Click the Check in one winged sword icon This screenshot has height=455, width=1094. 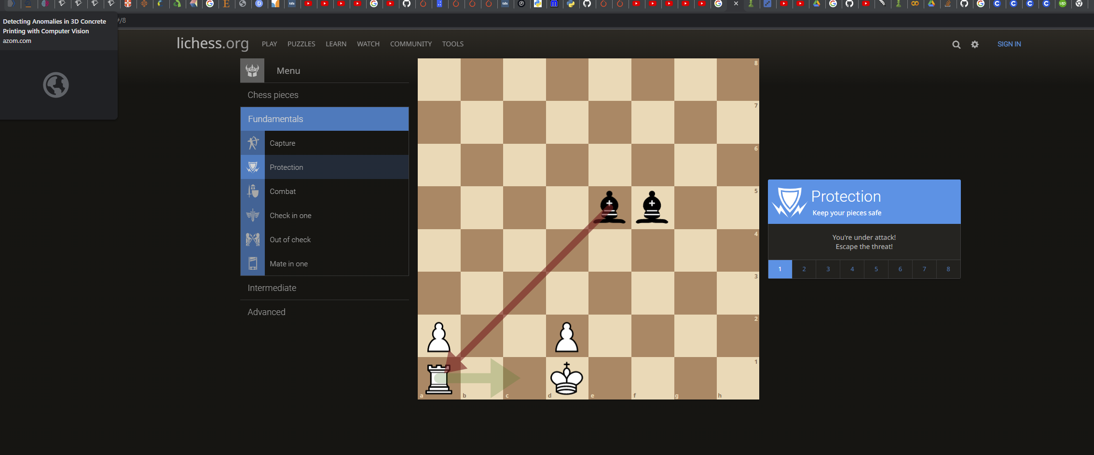coord(252,215)
